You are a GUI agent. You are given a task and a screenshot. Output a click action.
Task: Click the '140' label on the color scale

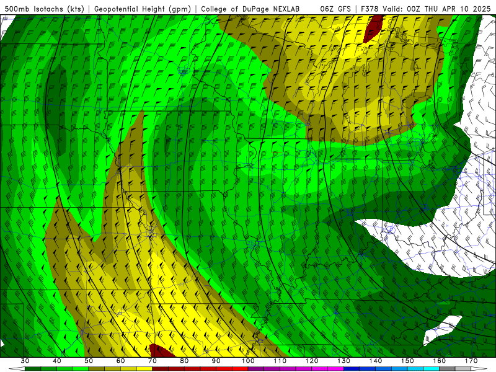tap(376, 361)
